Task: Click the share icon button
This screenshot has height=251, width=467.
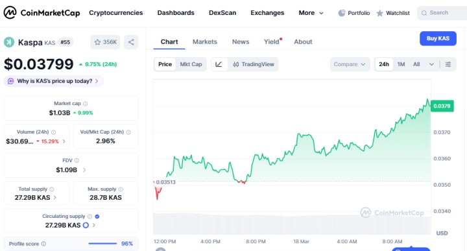Action: point(131,42)
